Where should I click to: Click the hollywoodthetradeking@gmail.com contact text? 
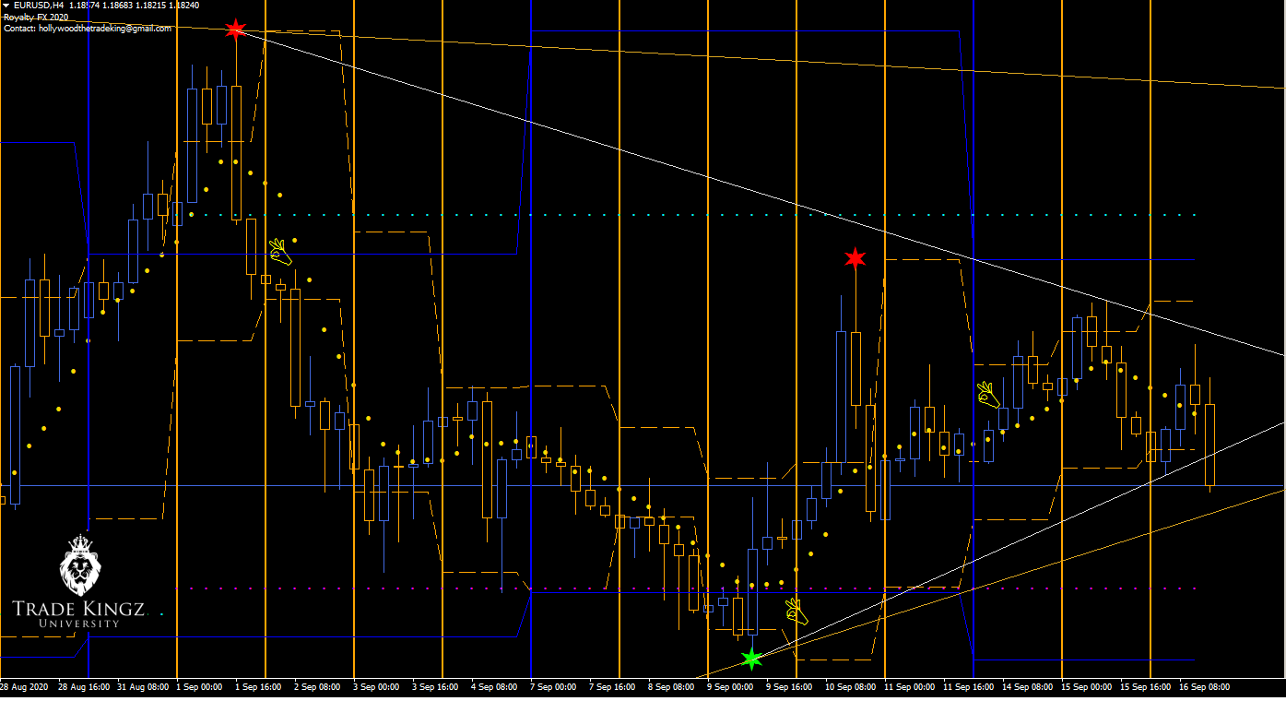click(88, 29)
